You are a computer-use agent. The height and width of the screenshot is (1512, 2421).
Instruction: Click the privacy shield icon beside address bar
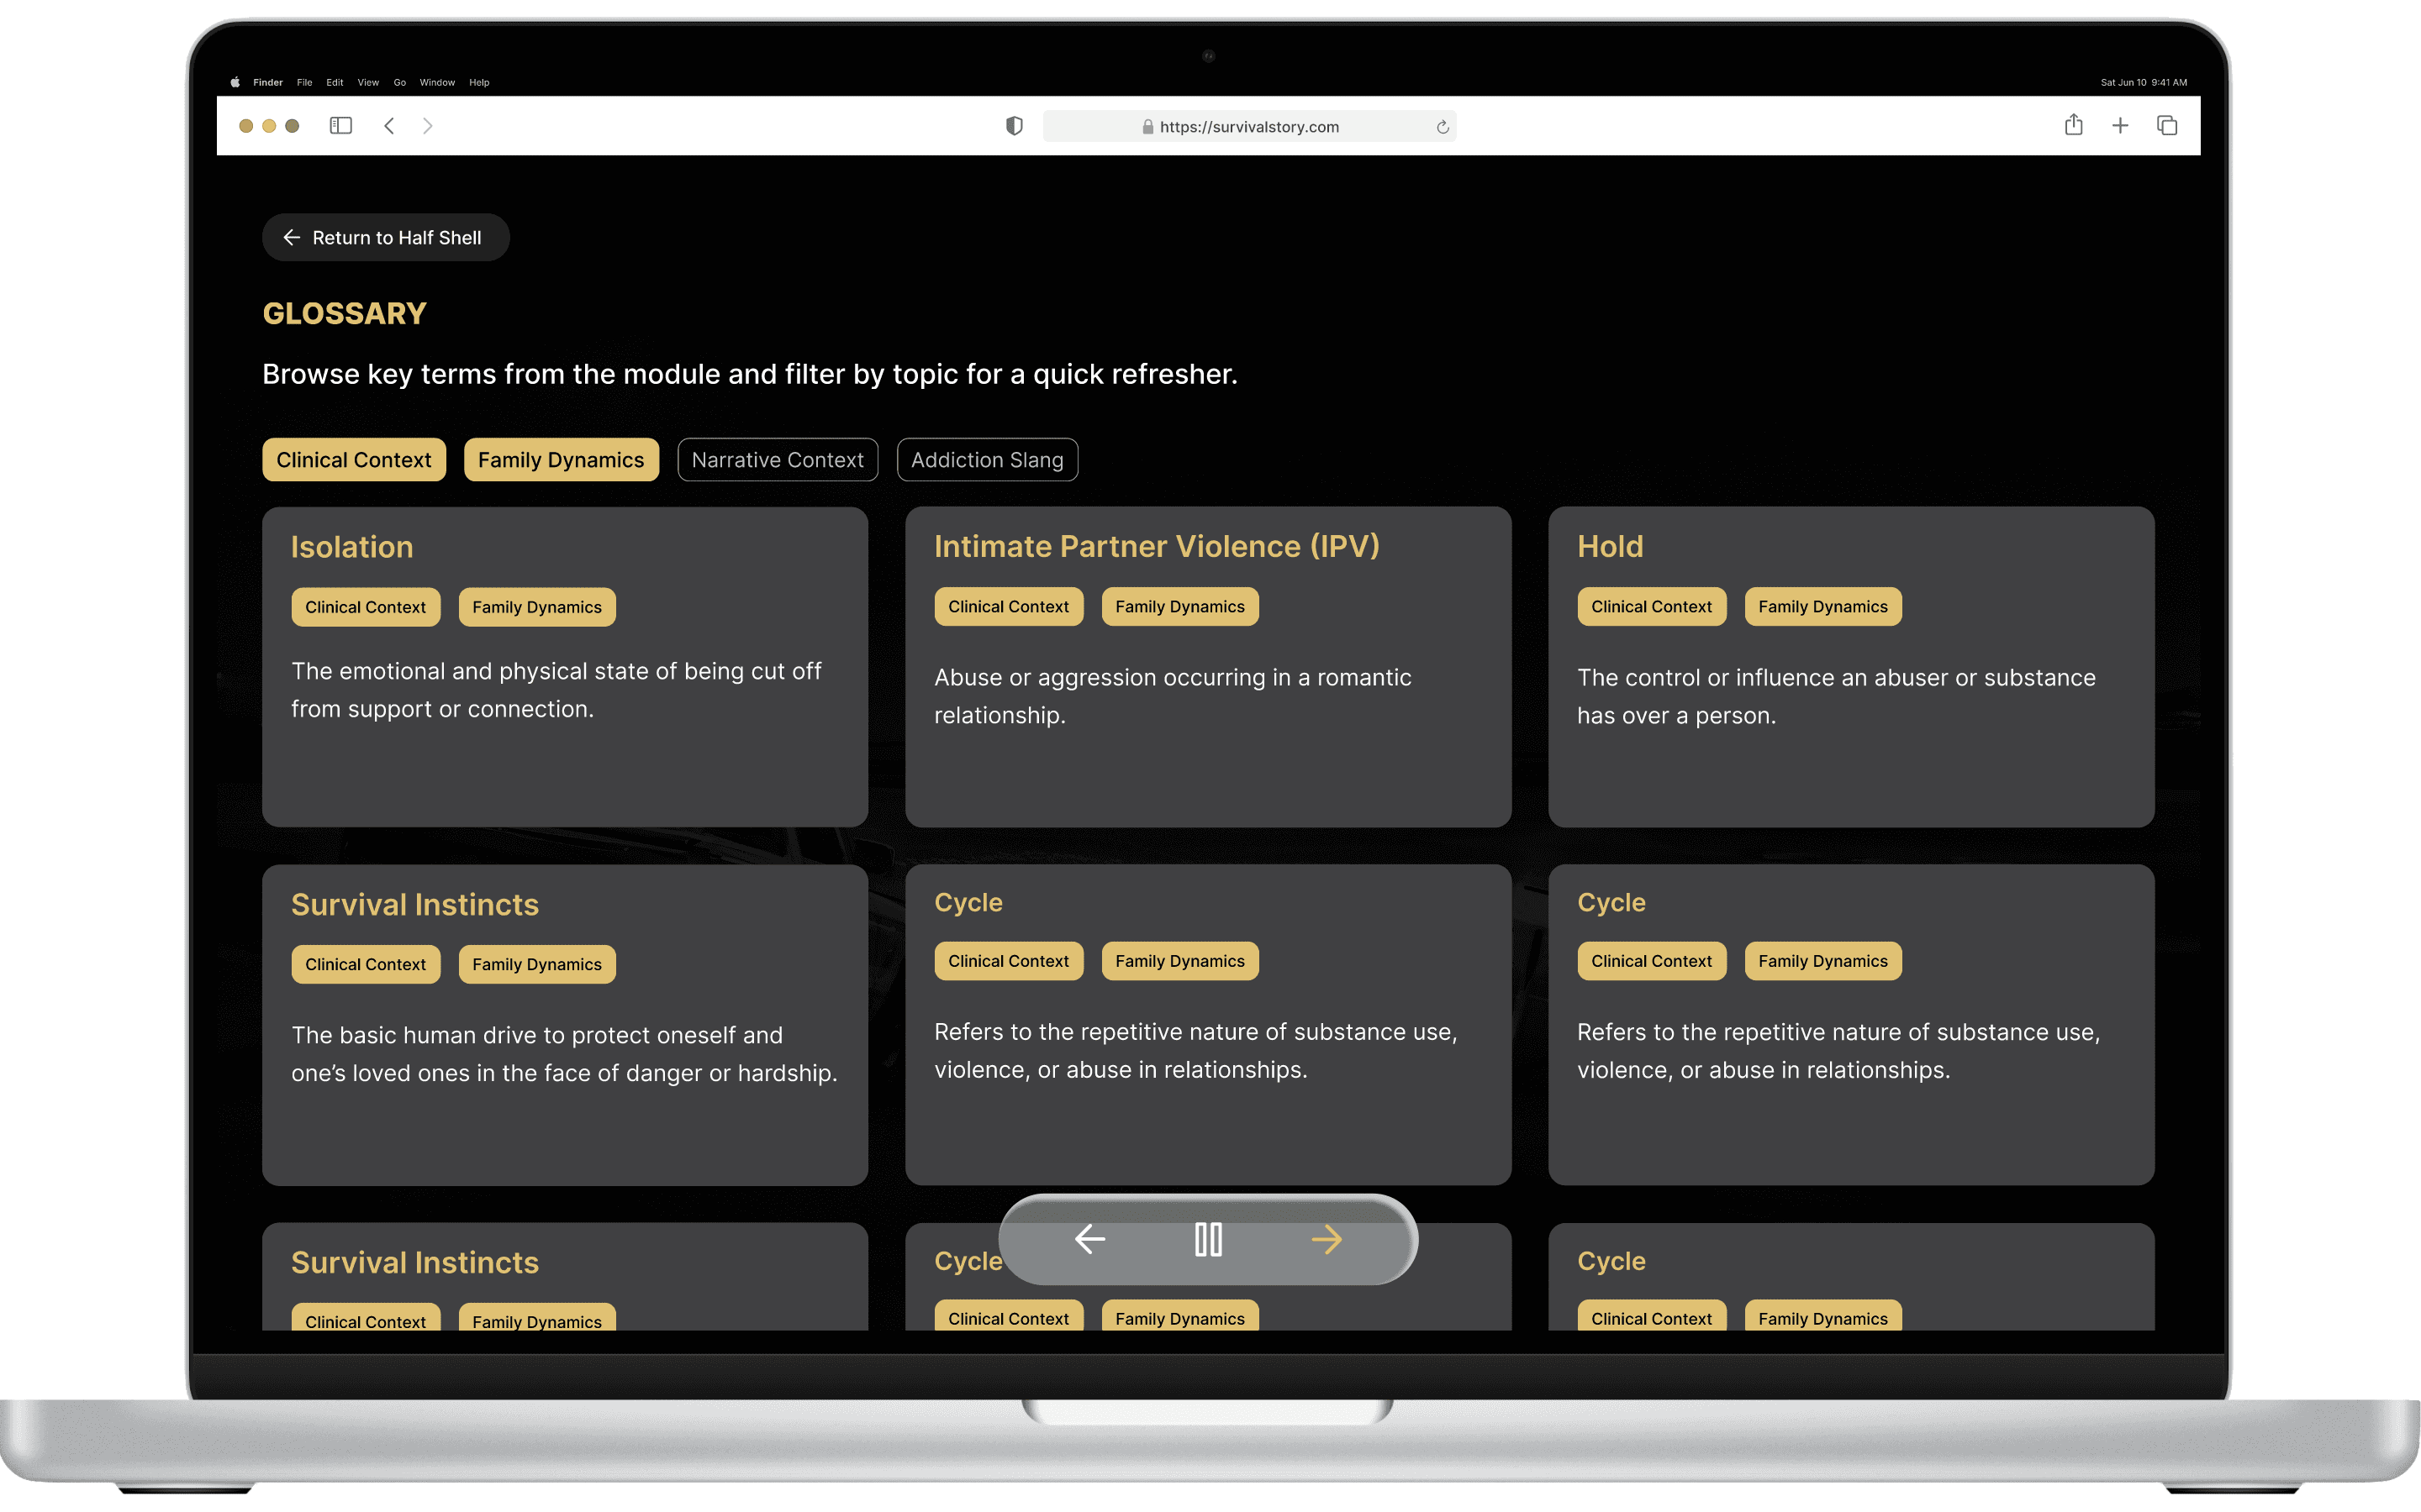(1014, 126)
